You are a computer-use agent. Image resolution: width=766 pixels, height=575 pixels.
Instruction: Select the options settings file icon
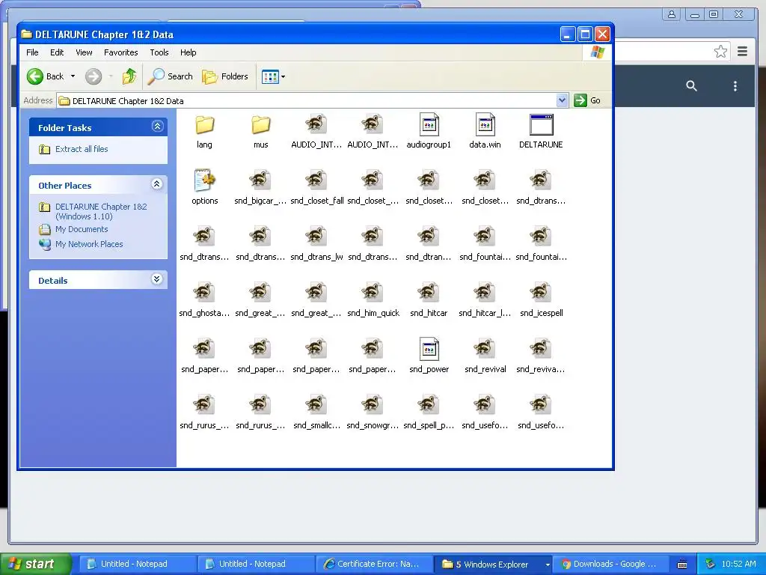tap(204, 180)
